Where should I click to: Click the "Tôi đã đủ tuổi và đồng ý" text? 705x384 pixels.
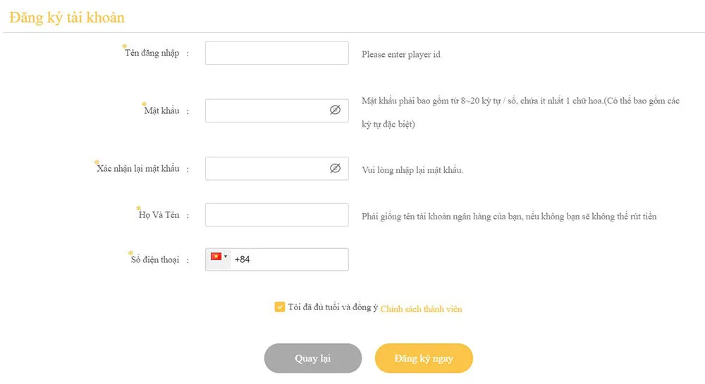[x=333, y=307]
